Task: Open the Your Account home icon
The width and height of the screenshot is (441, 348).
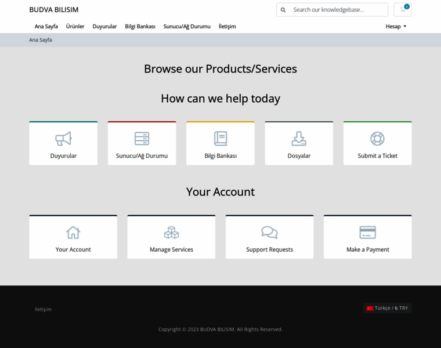Action: pyautogui.click(x=73, y=232)
